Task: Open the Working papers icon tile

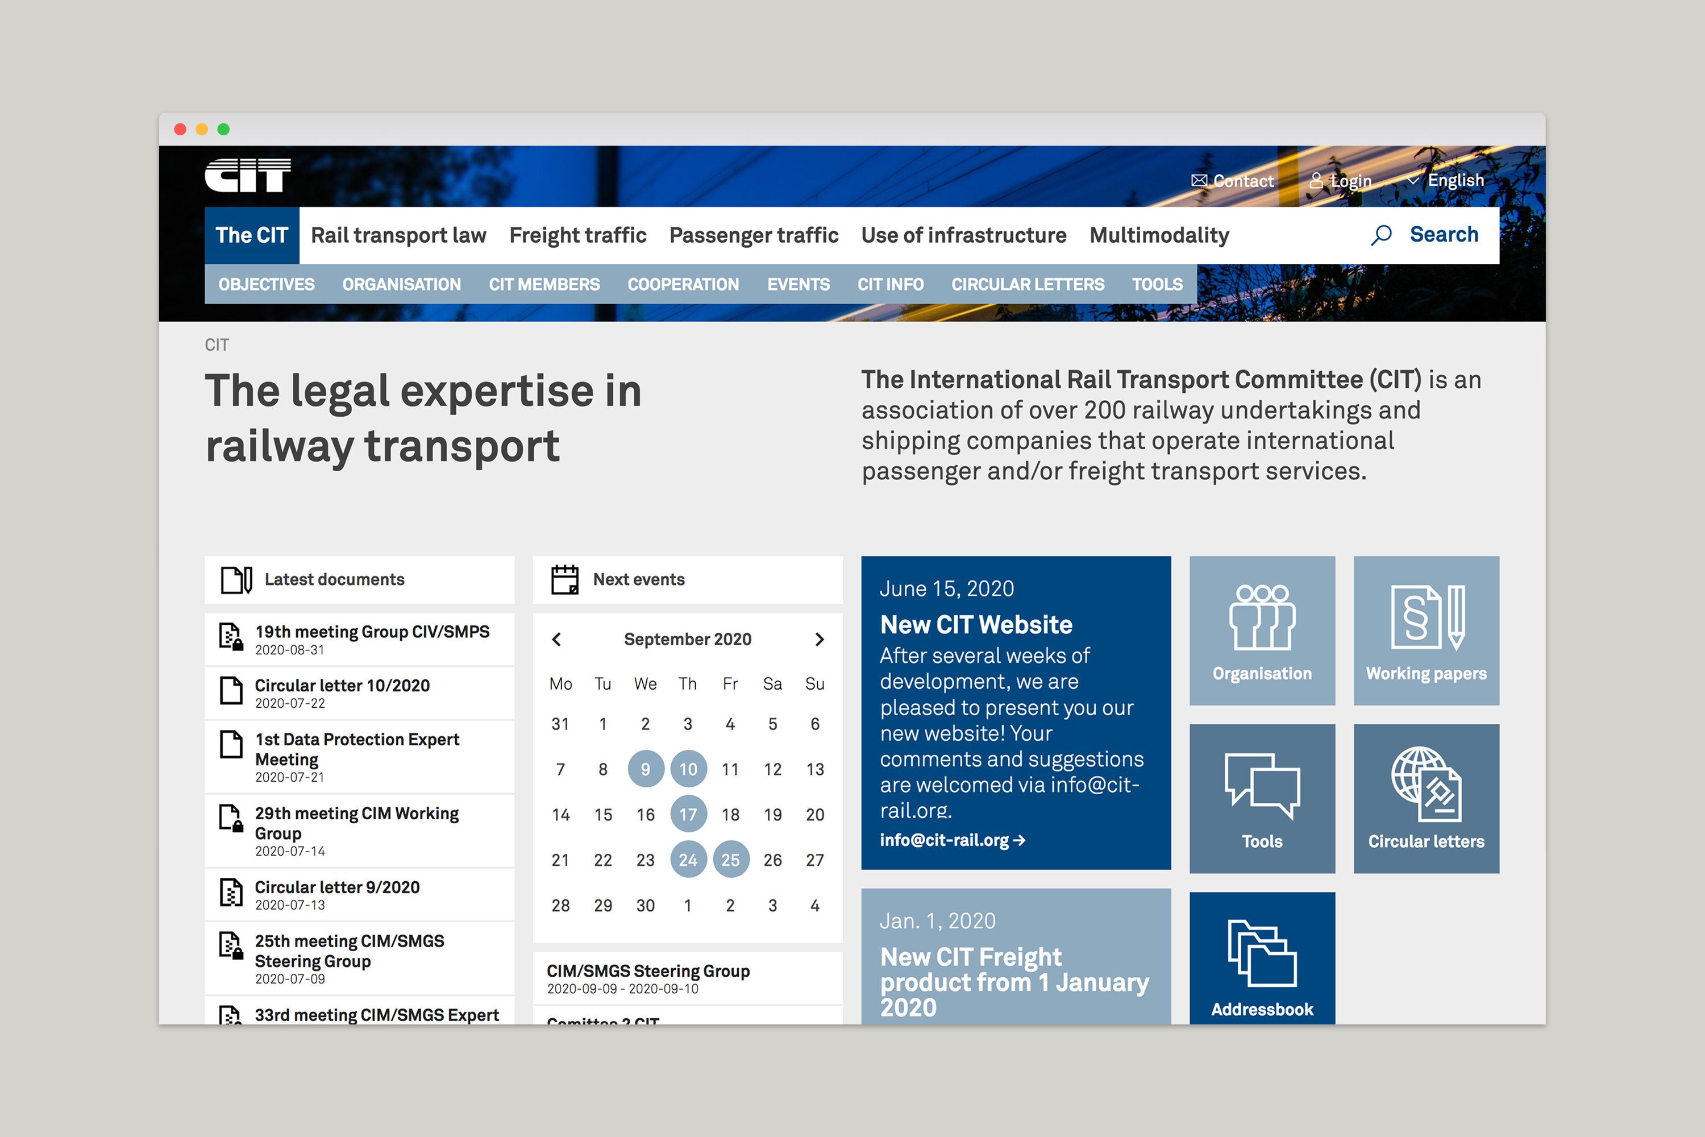Action: pyautogui.click(x=1426, y=631)
